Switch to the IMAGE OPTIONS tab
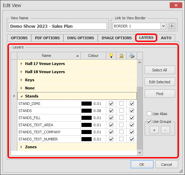This screenshot has height=175, width=185. (116, 38)
